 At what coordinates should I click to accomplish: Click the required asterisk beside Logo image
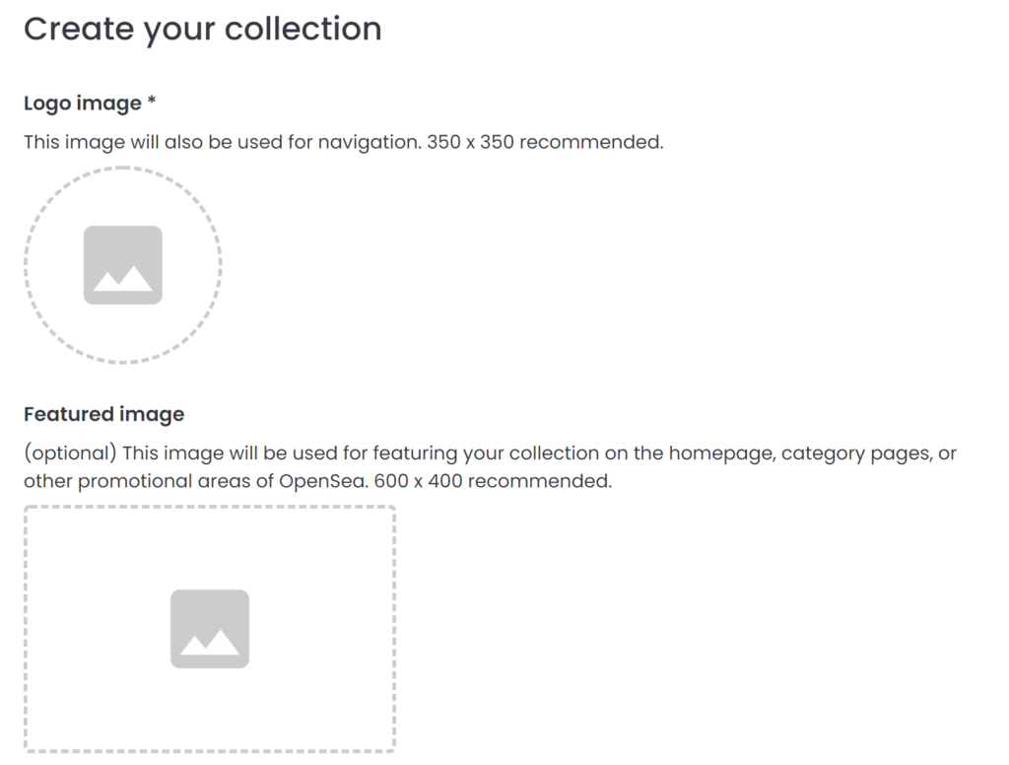[152, 100]
